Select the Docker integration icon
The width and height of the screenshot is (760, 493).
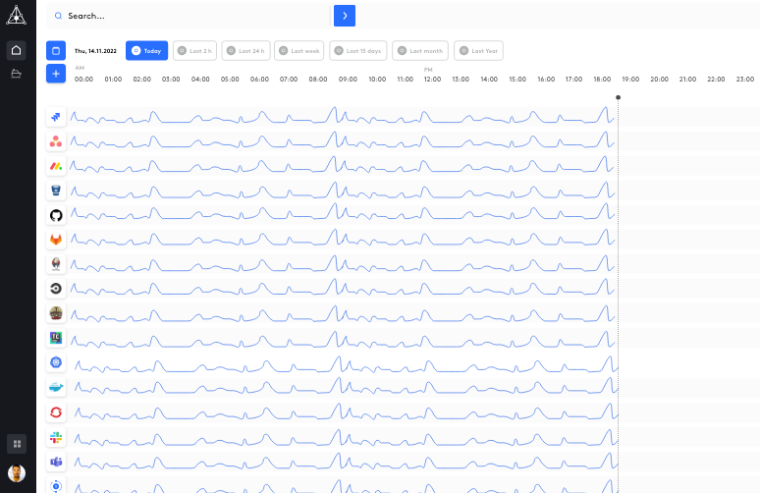pos(56,387)
